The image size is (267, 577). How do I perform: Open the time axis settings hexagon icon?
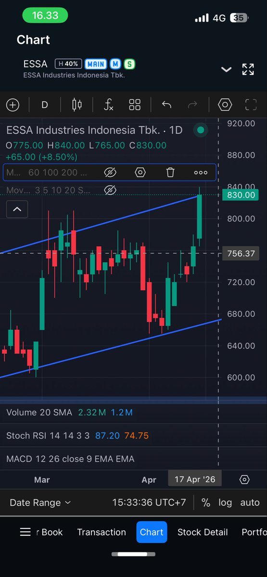tap(244, 479)
